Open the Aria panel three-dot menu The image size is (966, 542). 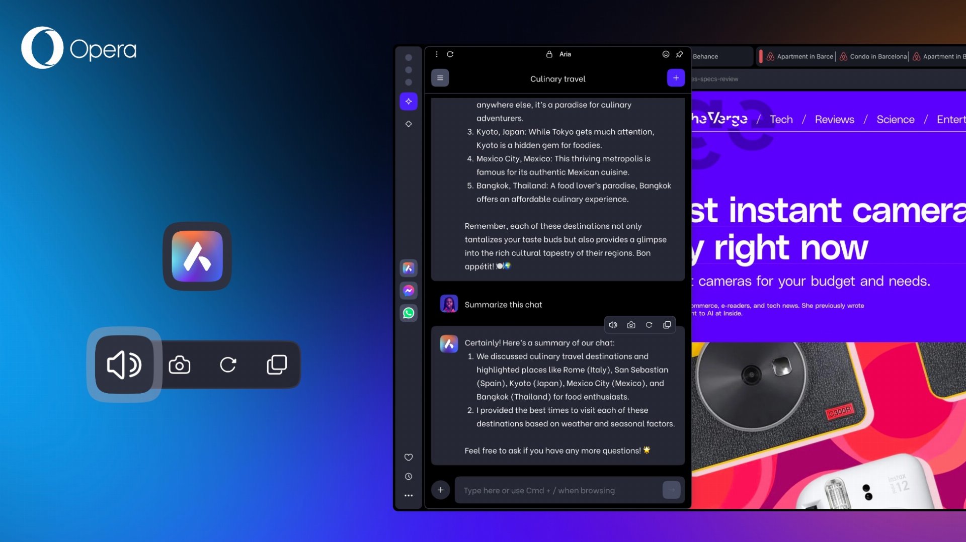(436, 54)
